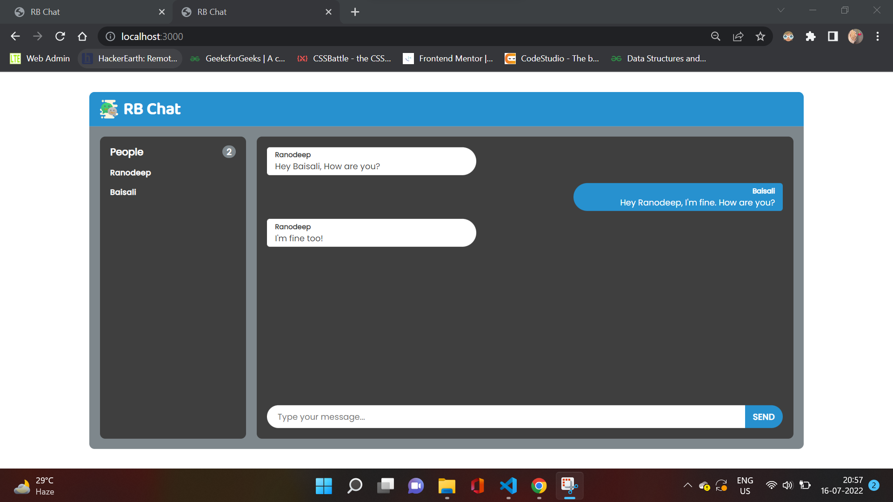Image resolution: width=893 pixels, height=502 pixels.
Task: Expand hidden icons in the system tray
Action: (687, 486)
